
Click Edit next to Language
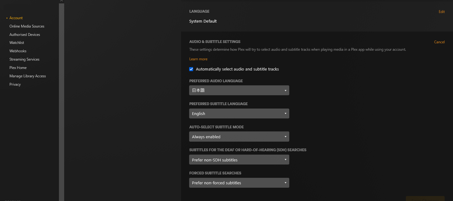click(442, 12)
